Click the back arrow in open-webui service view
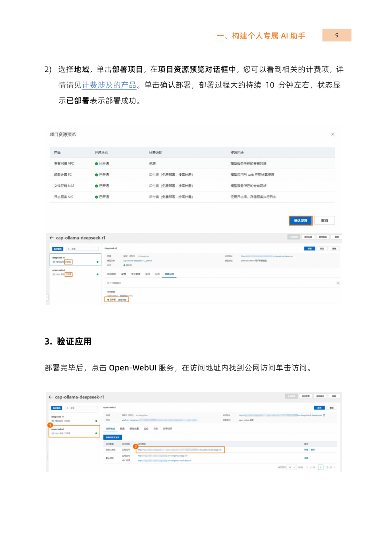Image resolution: width=388 pixels, height=549 pixels. pos(50,397)
